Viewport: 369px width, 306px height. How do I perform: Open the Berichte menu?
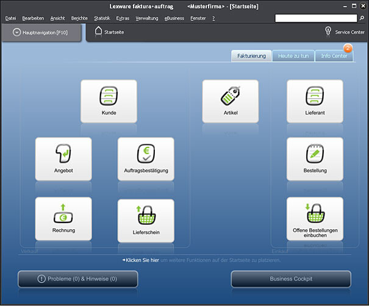(79, 18)
